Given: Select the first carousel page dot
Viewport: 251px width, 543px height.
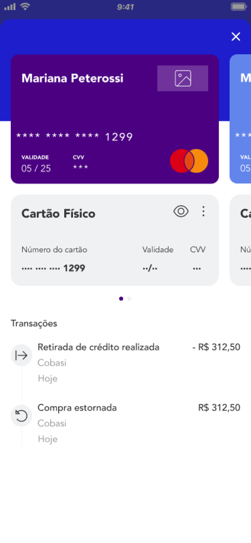Looking at the screenshot, I should pos(121,298).
